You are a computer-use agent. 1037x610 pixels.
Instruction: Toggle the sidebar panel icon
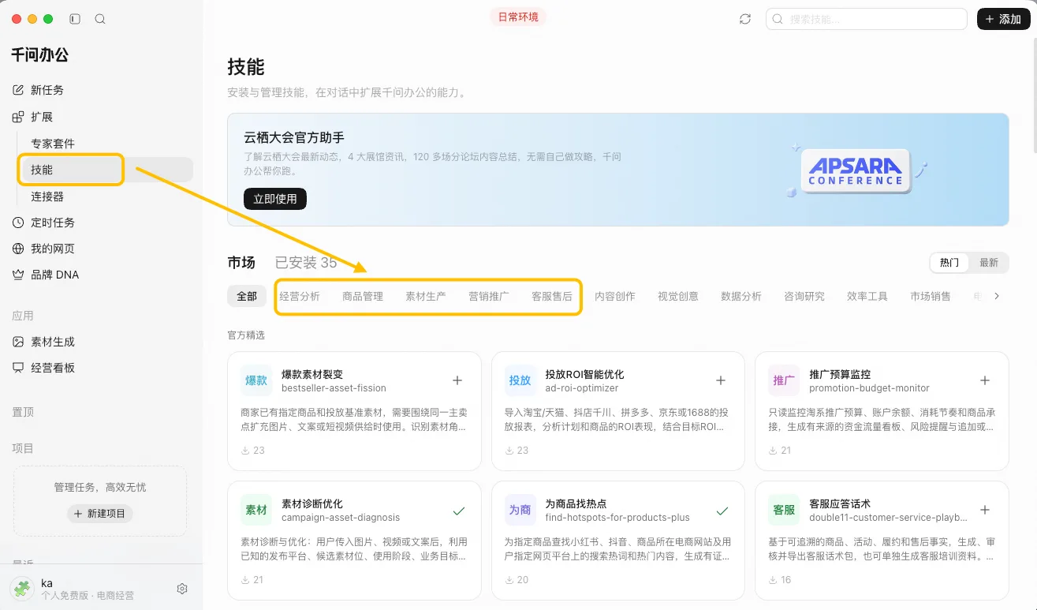pos(75,18)
